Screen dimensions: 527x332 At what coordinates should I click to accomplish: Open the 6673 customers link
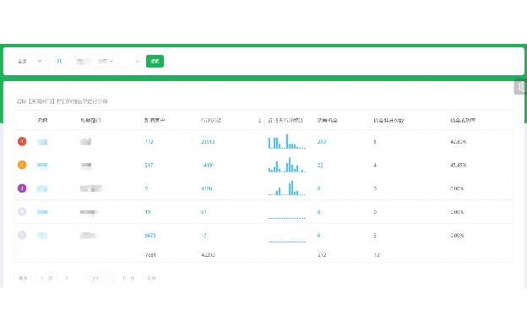[x=150, y=235]
